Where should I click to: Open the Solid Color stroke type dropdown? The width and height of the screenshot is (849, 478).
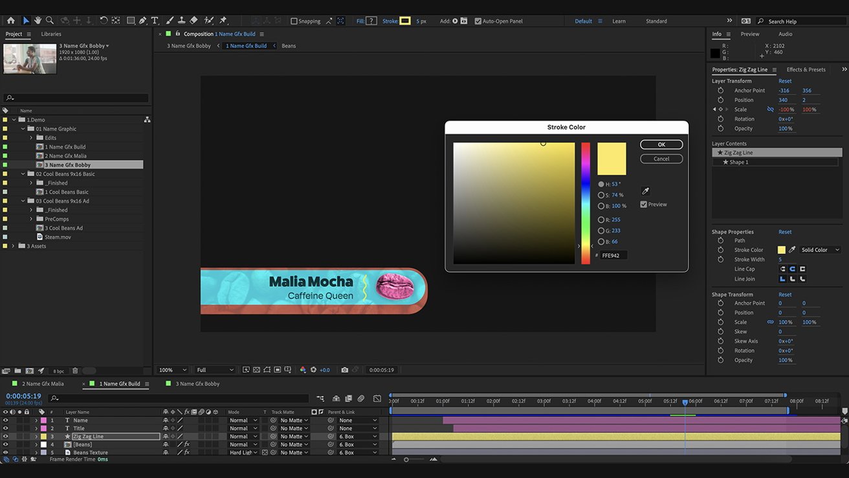820,250
